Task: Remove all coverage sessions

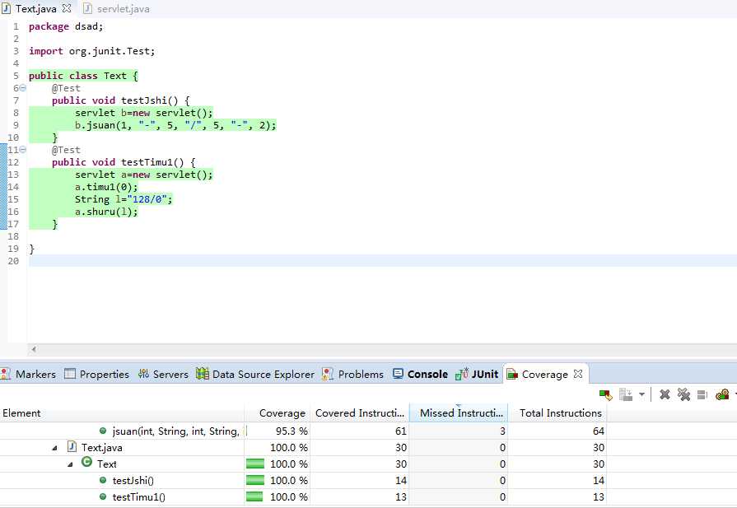Action: [684, 394]
